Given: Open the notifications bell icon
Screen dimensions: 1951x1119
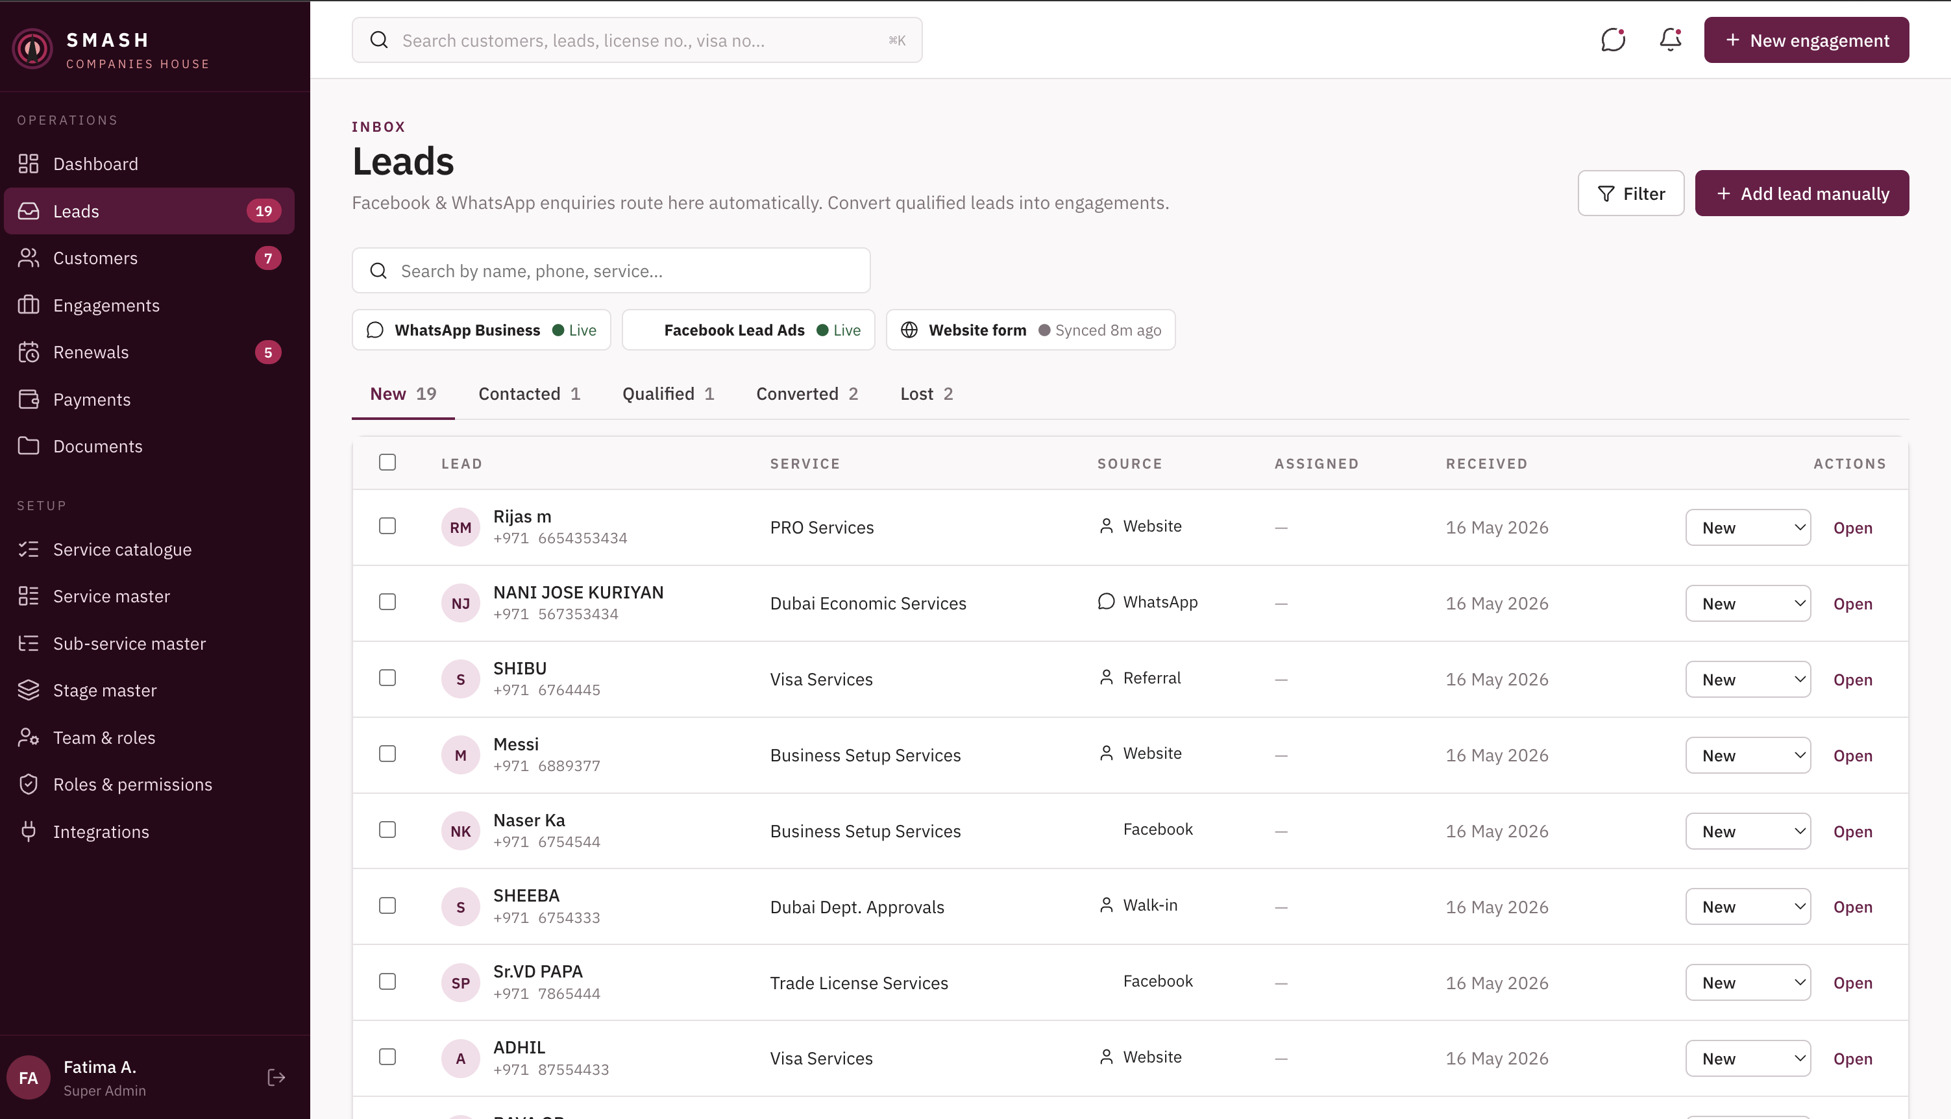Looking at the screenshot, I should [x=1671, y=40].
